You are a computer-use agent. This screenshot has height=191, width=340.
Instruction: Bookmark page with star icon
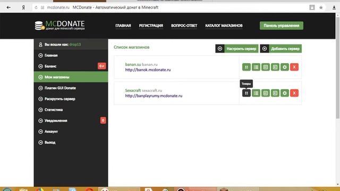321,7
